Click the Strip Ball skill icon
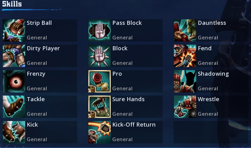251x148 pixels. 14,30
